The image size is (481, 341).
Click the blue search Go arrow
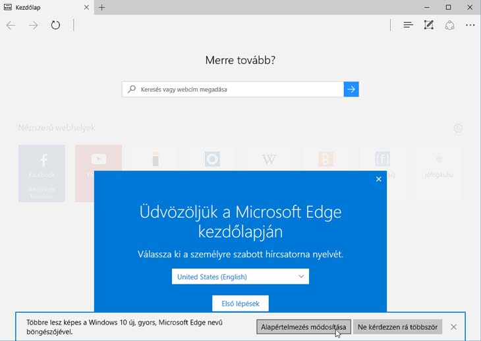351,90
